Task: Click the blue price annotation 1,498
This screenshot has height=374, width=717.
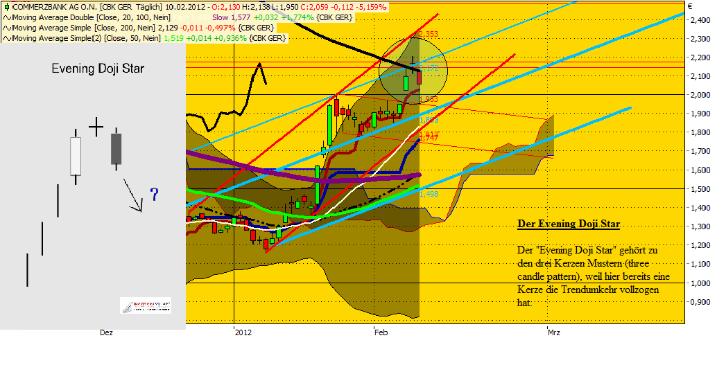Action: coord(429,194)
